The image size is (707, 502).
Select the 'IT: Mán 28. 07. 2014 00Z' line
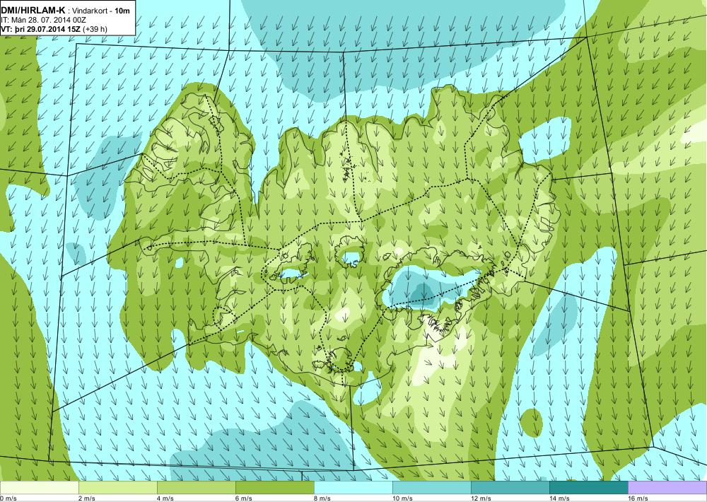tap(43, 20)
